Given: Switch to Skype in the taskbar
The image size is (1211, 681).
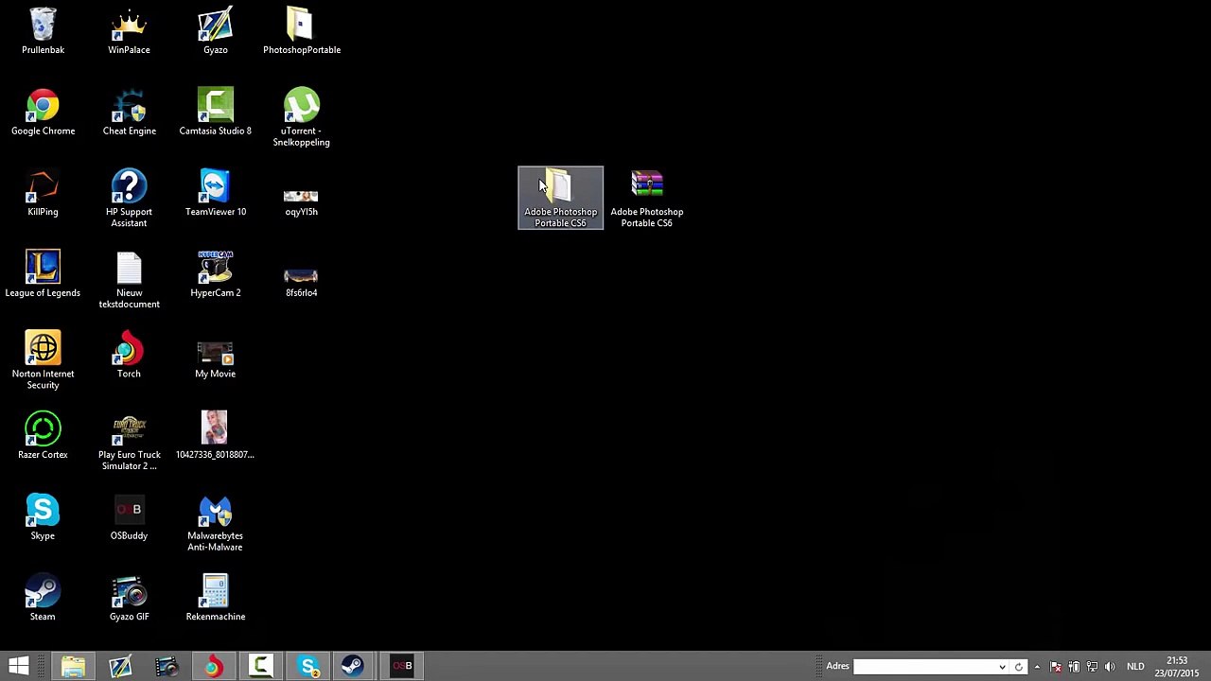Looking at the screenshot, I should (x=308, y=666).
